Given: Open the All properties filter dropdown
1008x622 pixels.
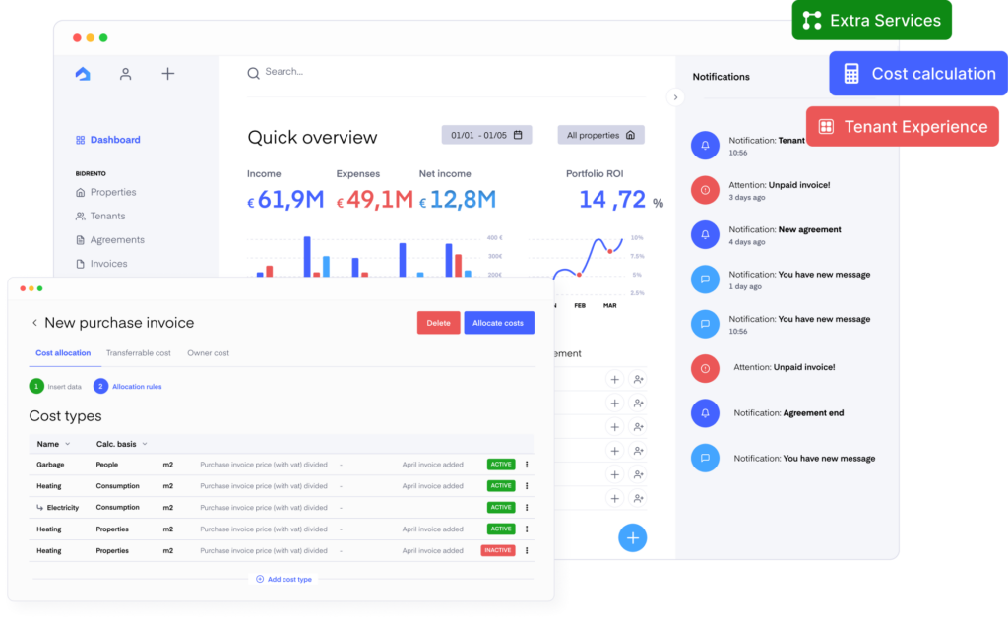Looking at the screenshot, I should coord(600,134).
